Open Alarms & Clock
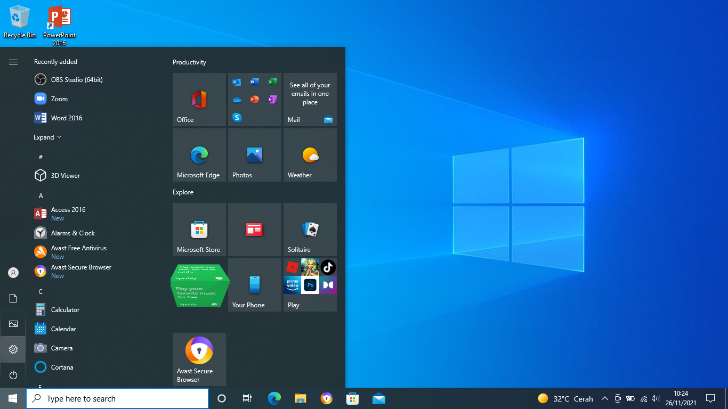The width and height of the screenshot is (728, 409). [95, 233]
